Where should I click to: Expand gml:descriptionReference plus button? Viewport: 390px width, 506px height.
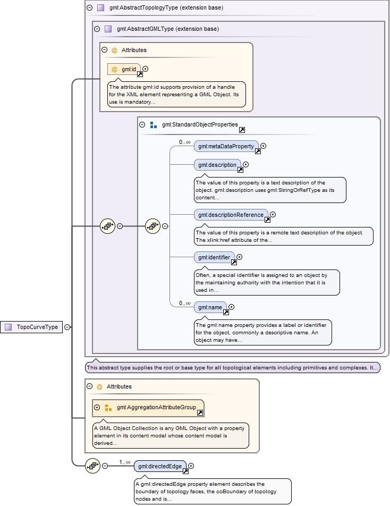[x=273, y=214]
